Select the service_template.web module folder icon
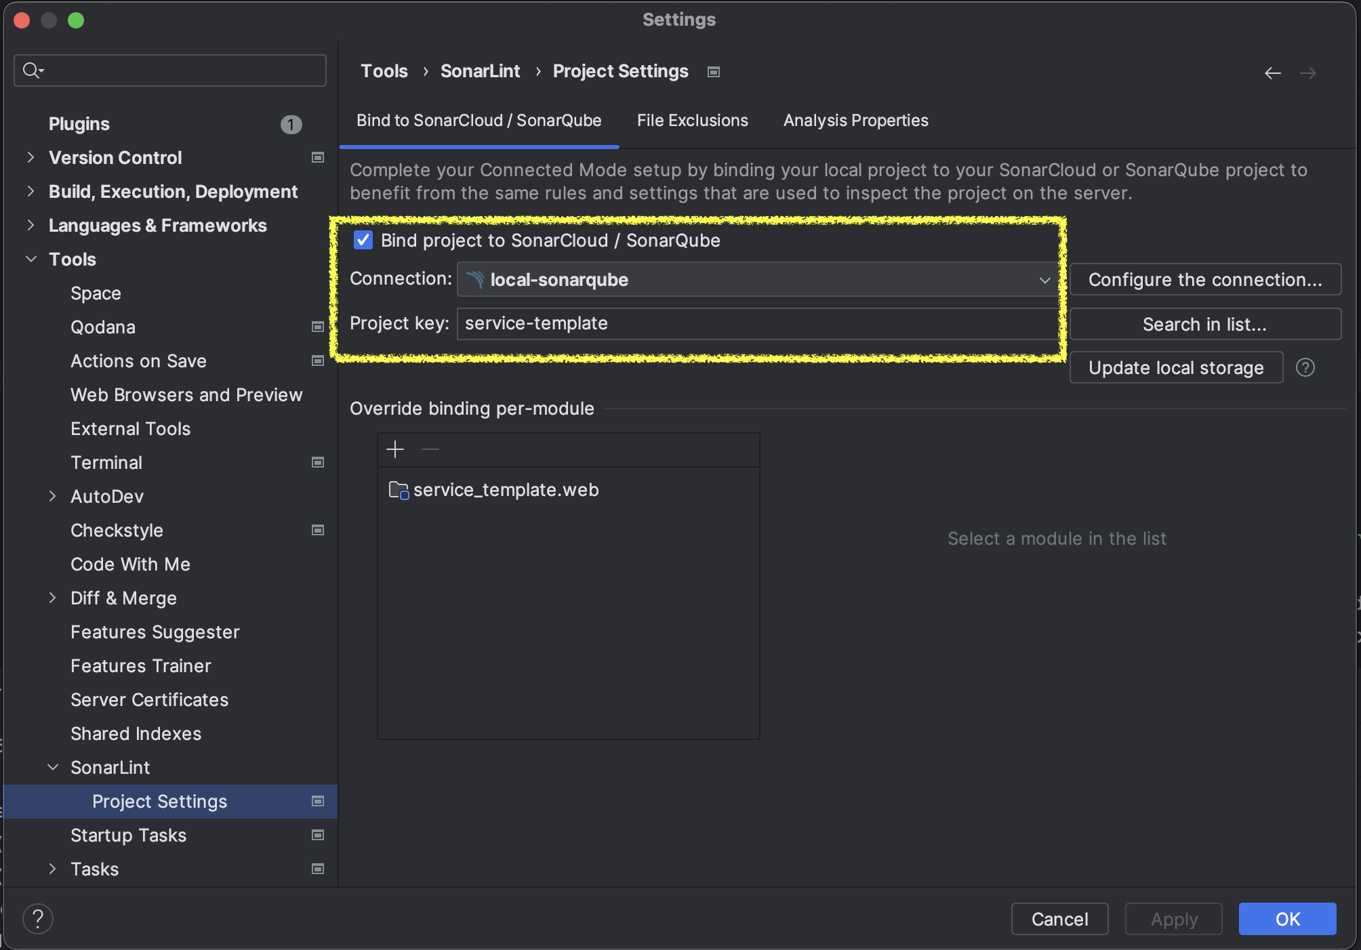The image size is (1361, 950). (x=399, y=490)
